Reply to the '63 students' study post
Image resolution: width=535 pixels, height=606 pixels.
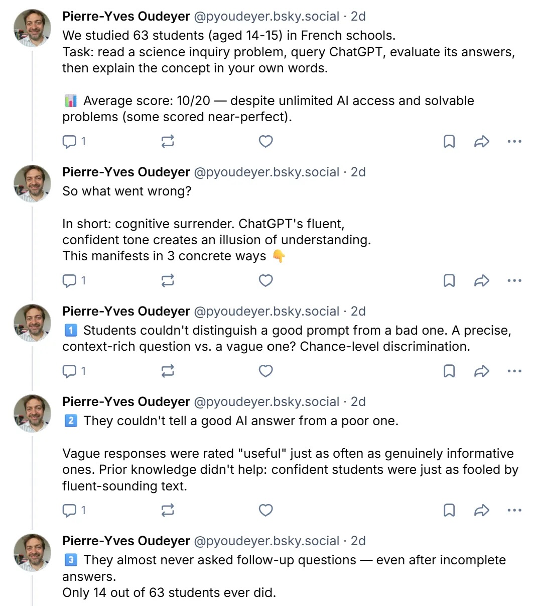pyautogui.click(x=73, y=142)
